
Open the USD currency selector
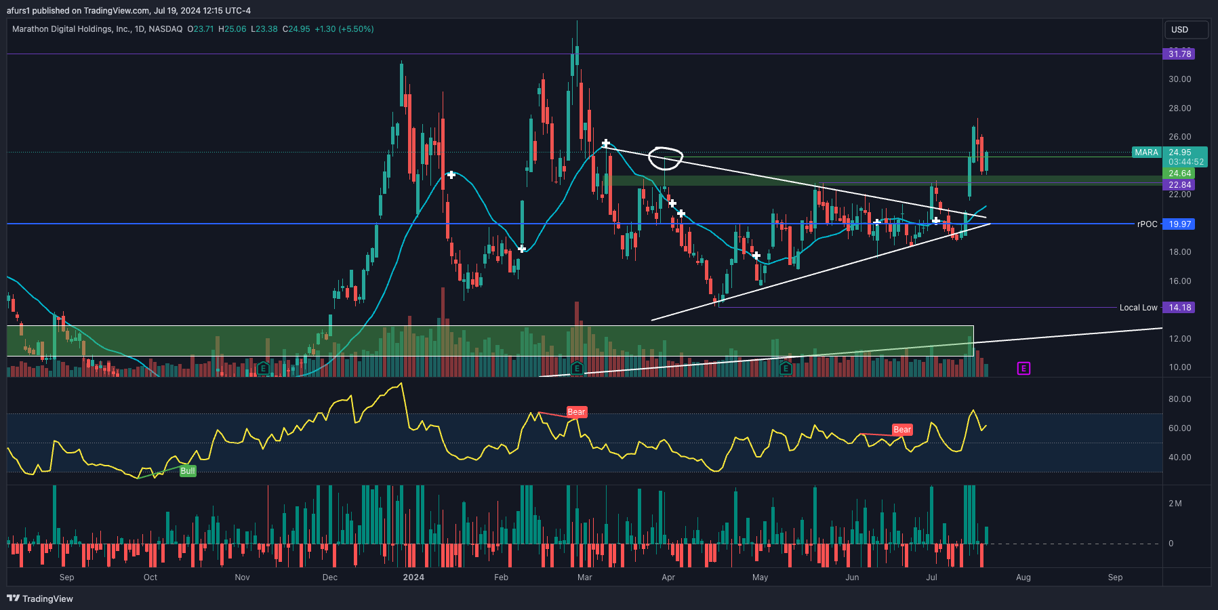pyautogui.click(x=1186, y=30)
